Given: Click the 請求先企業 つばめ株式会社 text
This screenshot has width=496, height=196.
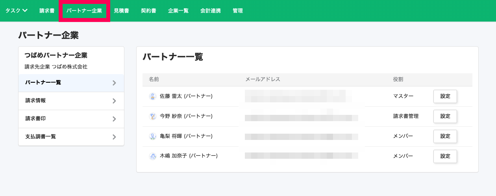Looking at the screenshot, I should coord(56,67).
